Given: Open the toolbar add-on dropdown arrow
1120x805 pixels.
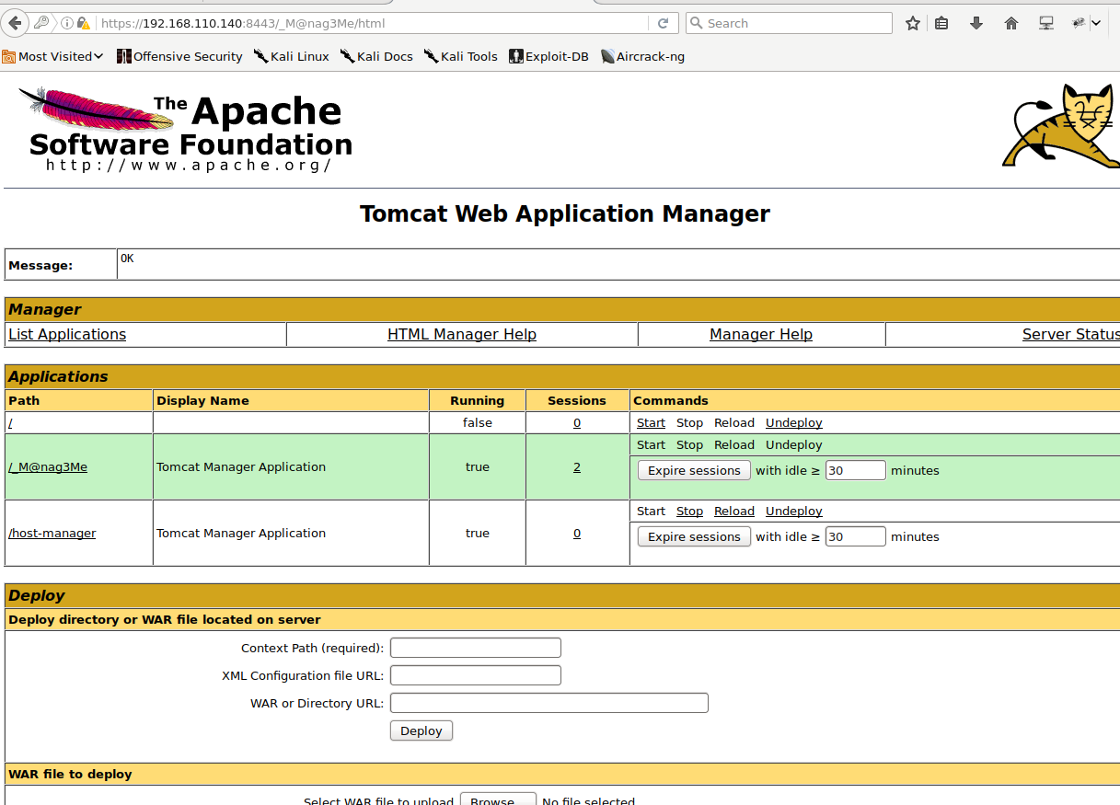Looking at the screenshot, I should (x=1096, y=23).
